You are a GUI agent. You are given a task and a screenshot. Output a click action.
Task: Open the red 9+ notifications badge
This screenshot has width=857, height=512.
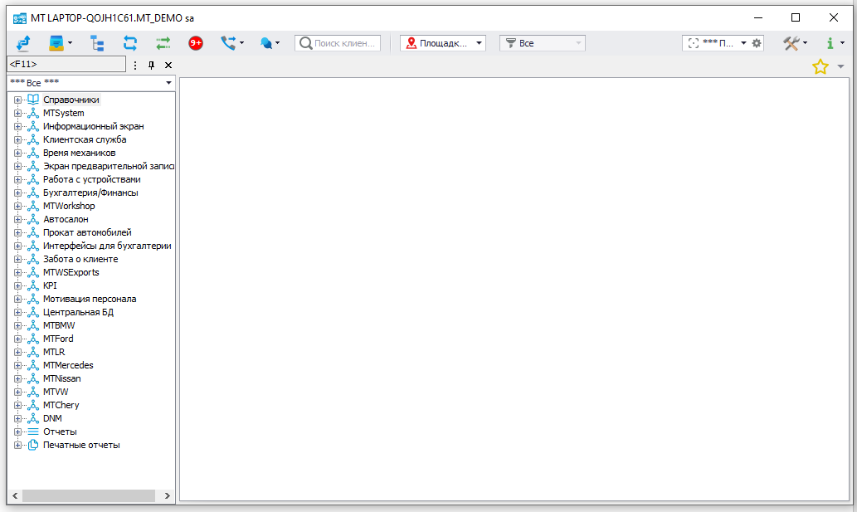pyautogui.click(x=196, y=43)
